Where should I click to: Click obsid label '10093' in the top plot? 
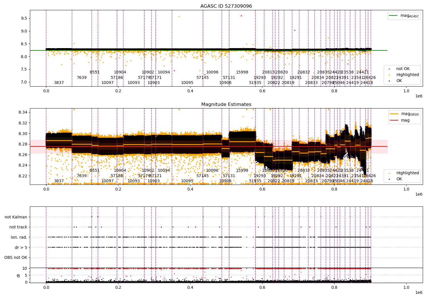click(x=134, y=83)
